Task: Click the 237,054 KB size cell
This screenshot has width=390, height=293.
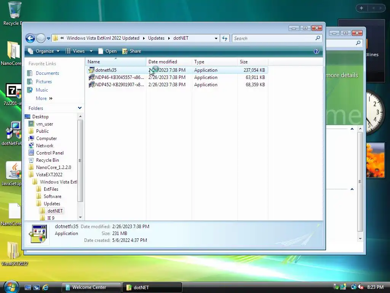Action: [254, 70]
